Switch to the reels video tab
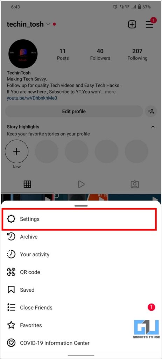 (81, 184)
